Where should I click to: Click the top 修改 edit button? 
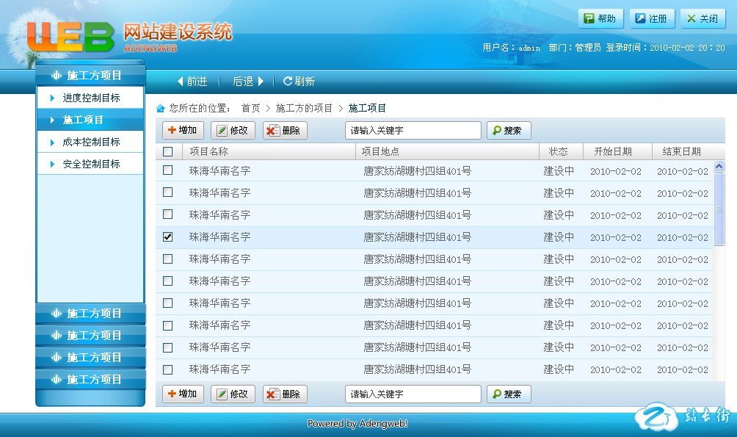[x=233, y=131]
